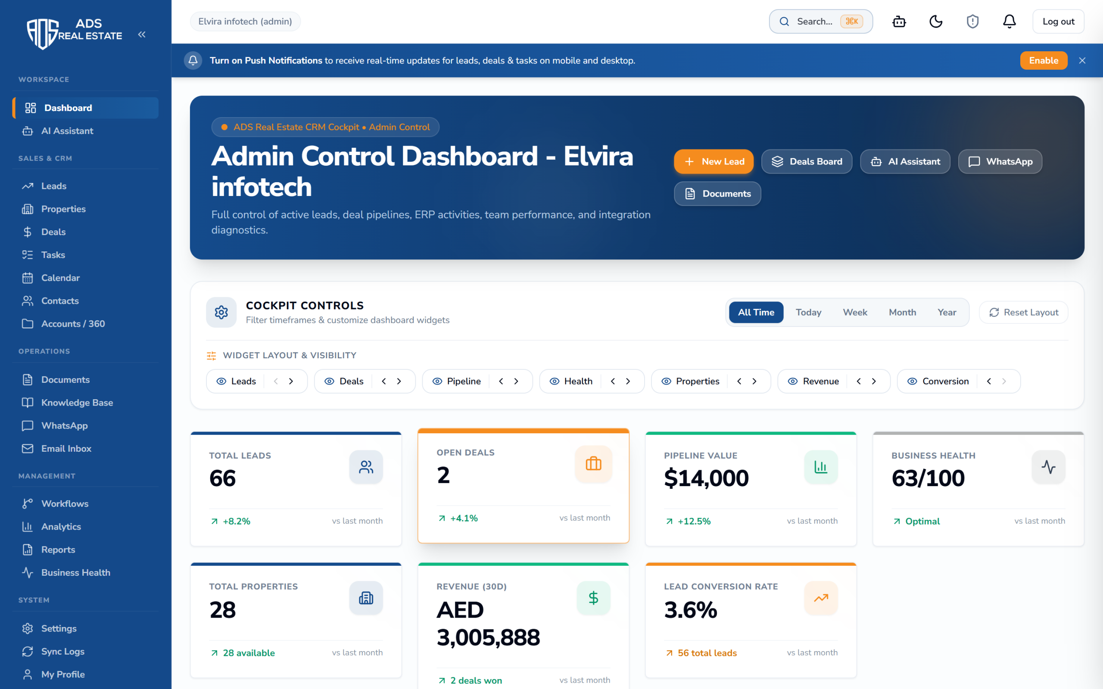Viewport: 1103px width, 689px height.
Task: Click the Cockpit Controls gear icon
Action: [221, 312]
